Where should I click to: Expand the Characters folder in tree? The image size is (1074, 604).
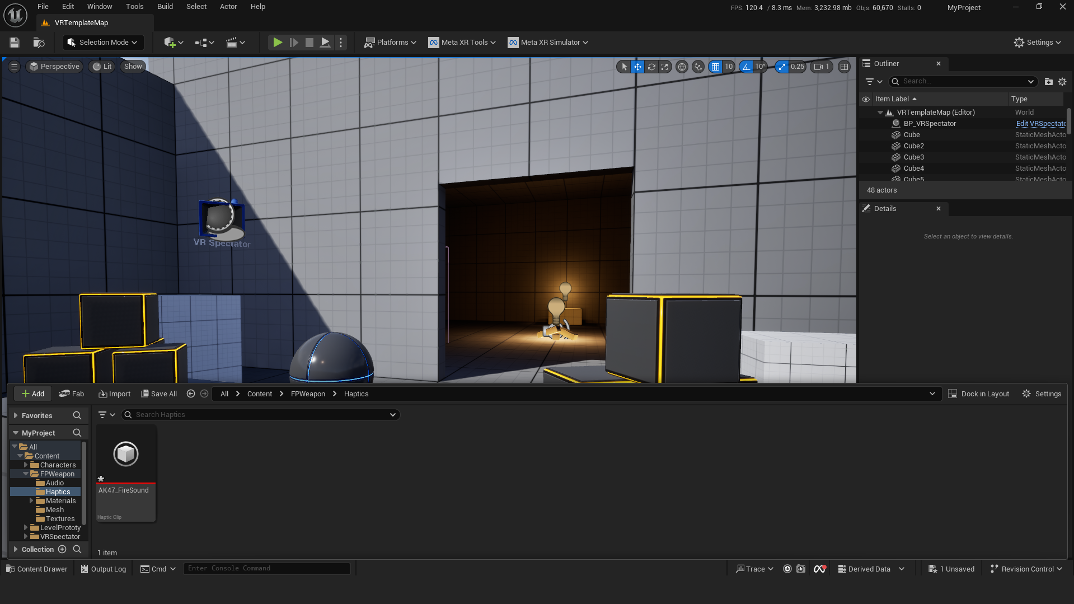click(26, 465)
